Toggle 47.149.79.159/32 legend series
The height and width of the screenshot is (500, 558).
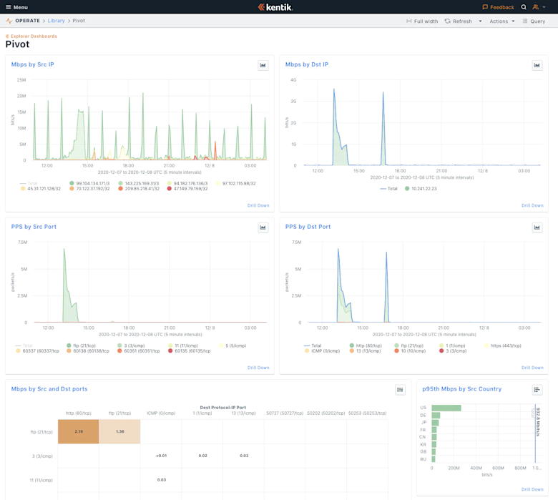coord(187,189)
